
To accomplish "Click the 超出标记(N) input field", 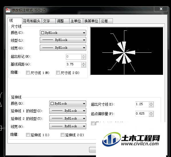I will pos(74,57).
